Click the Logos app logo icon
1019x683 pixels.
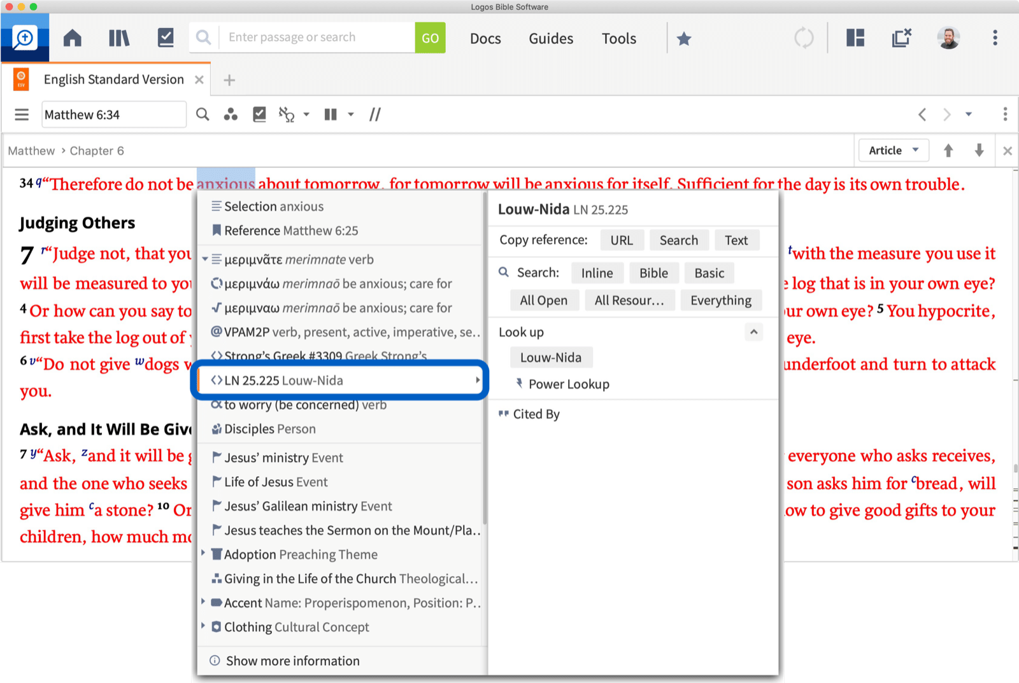[x=25, y=38]
